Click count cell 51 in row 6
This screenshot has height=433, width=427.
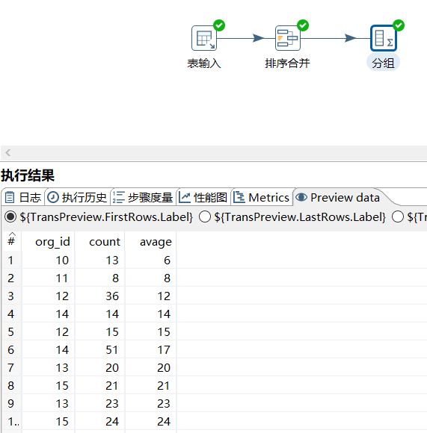click(x=99, y=350)
